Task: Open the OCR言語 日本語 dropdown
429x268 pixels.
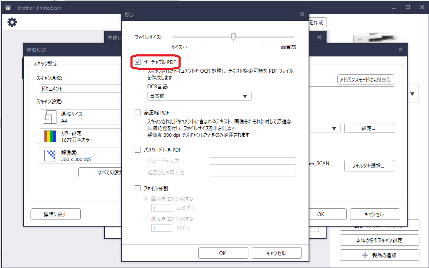Action: (x=199, y=96)
